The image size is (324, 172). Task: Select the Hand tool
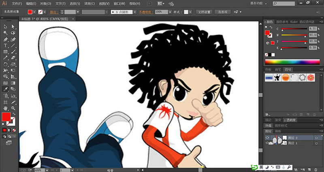[x=6, y=108]
